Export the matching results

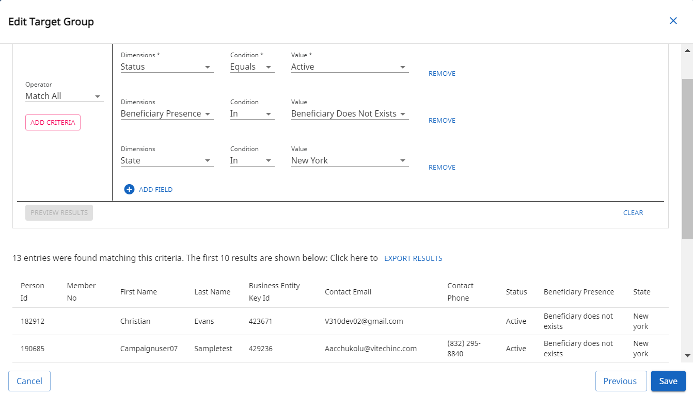coord(413,258)
